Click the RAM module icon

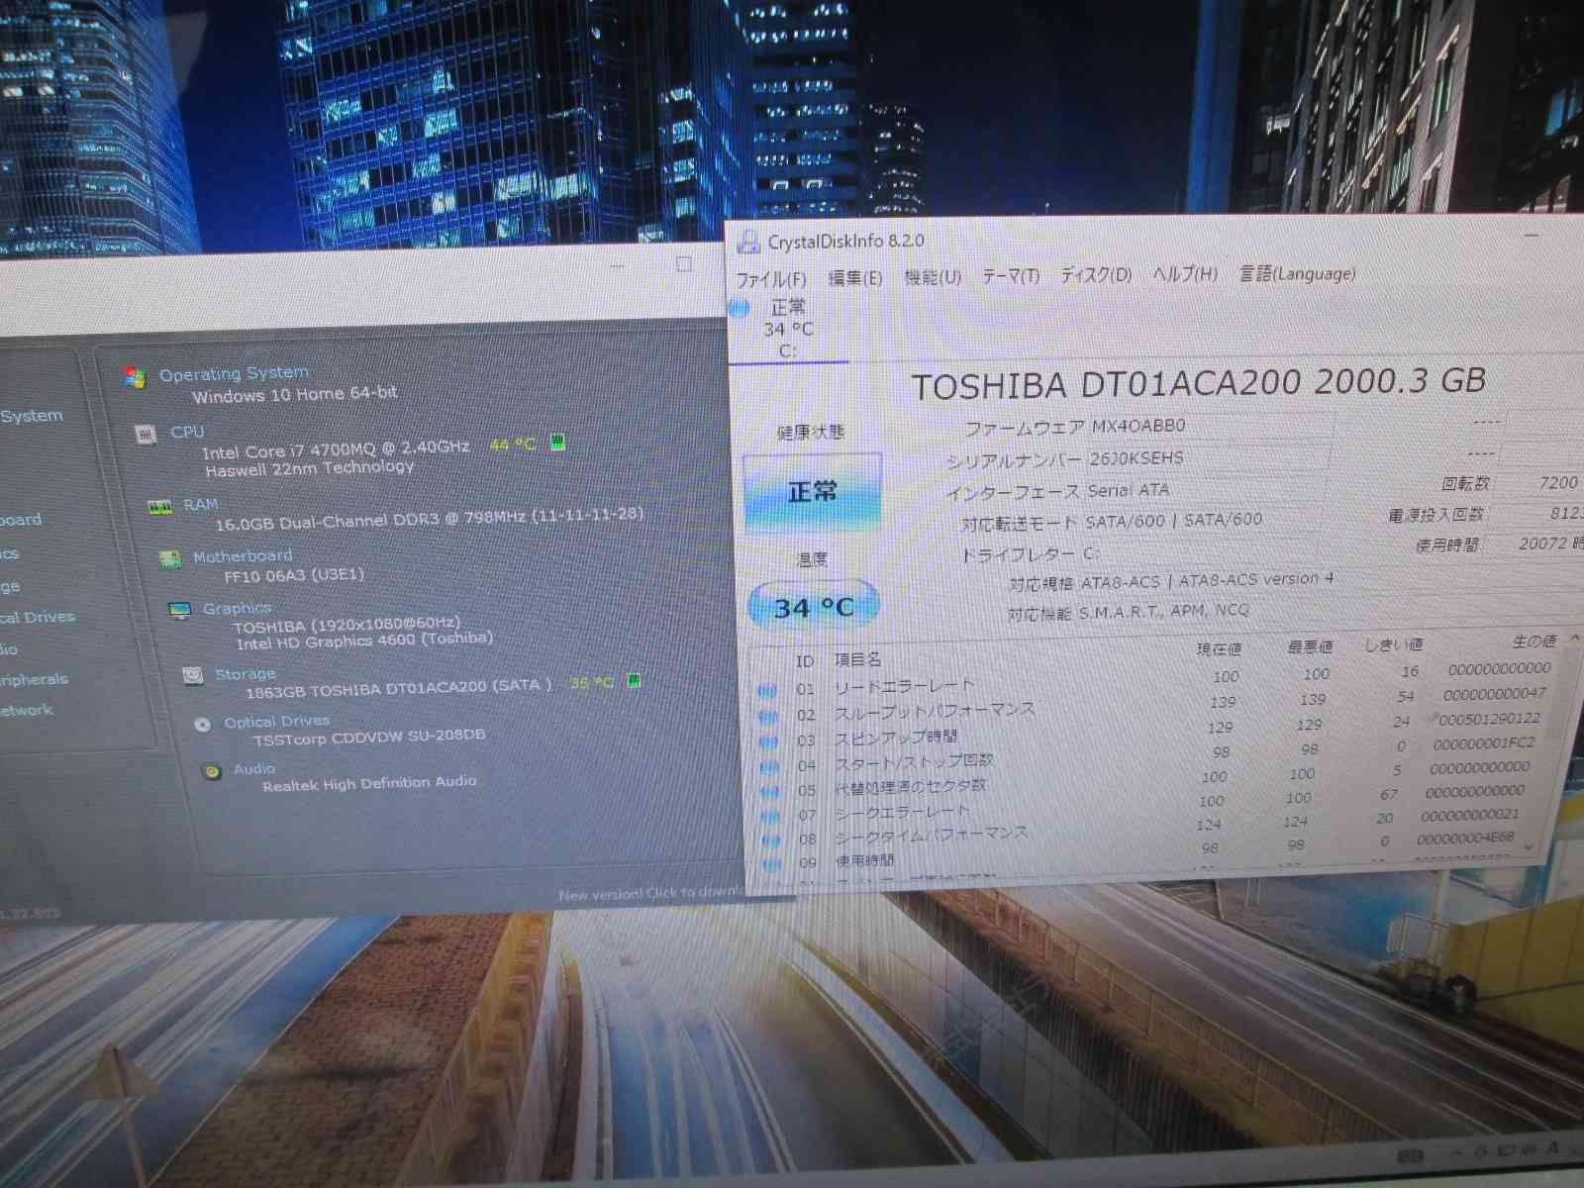(159, 507)
